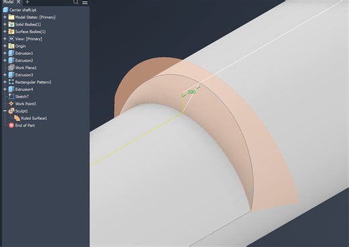349x247 pixels.
Task: Select 'Model States: [Primary]' label
Action: coord(36,17)
